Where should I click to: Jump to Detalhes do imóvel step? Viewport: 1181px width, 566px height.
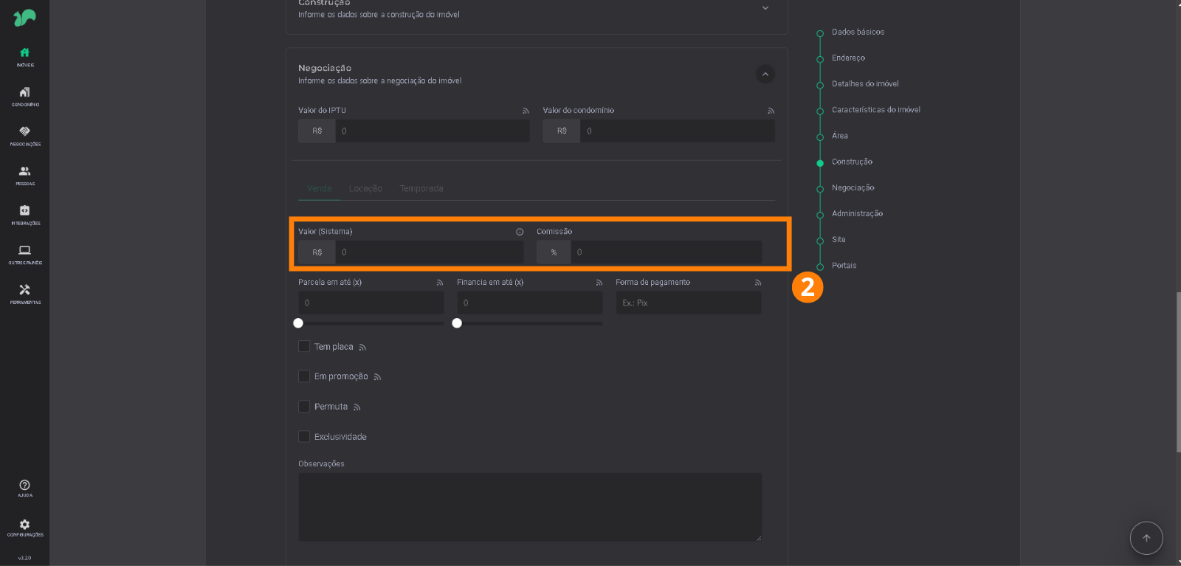pos(865,84)
